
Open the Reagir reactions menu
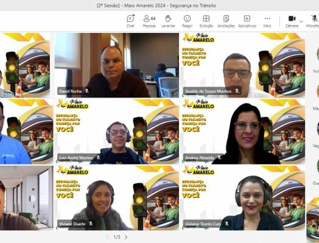(187, 21)
